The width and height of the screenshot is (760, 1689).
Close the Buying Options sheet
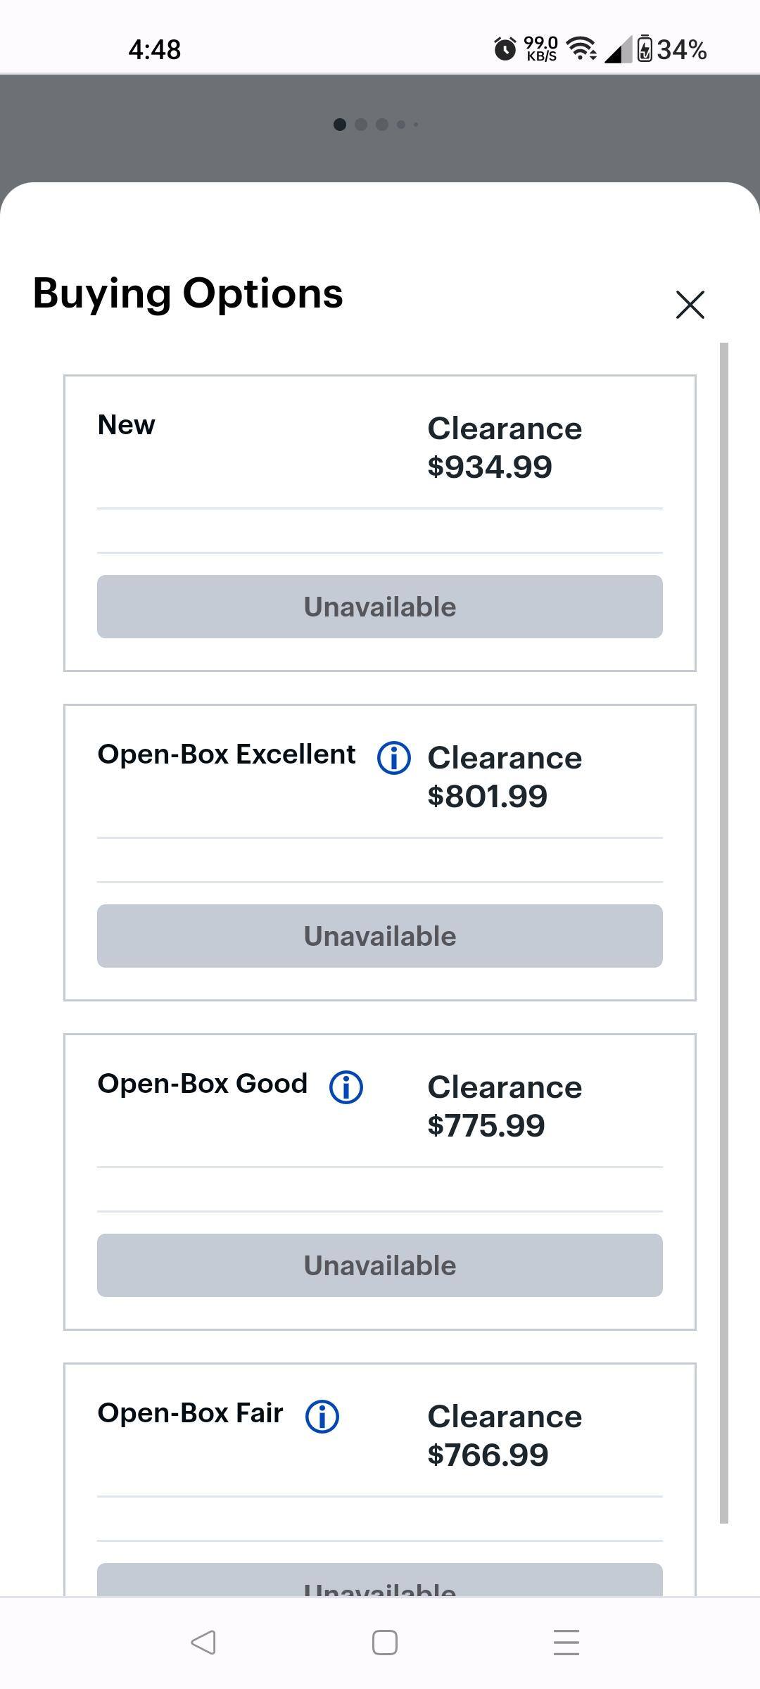(x=690, y=305)
